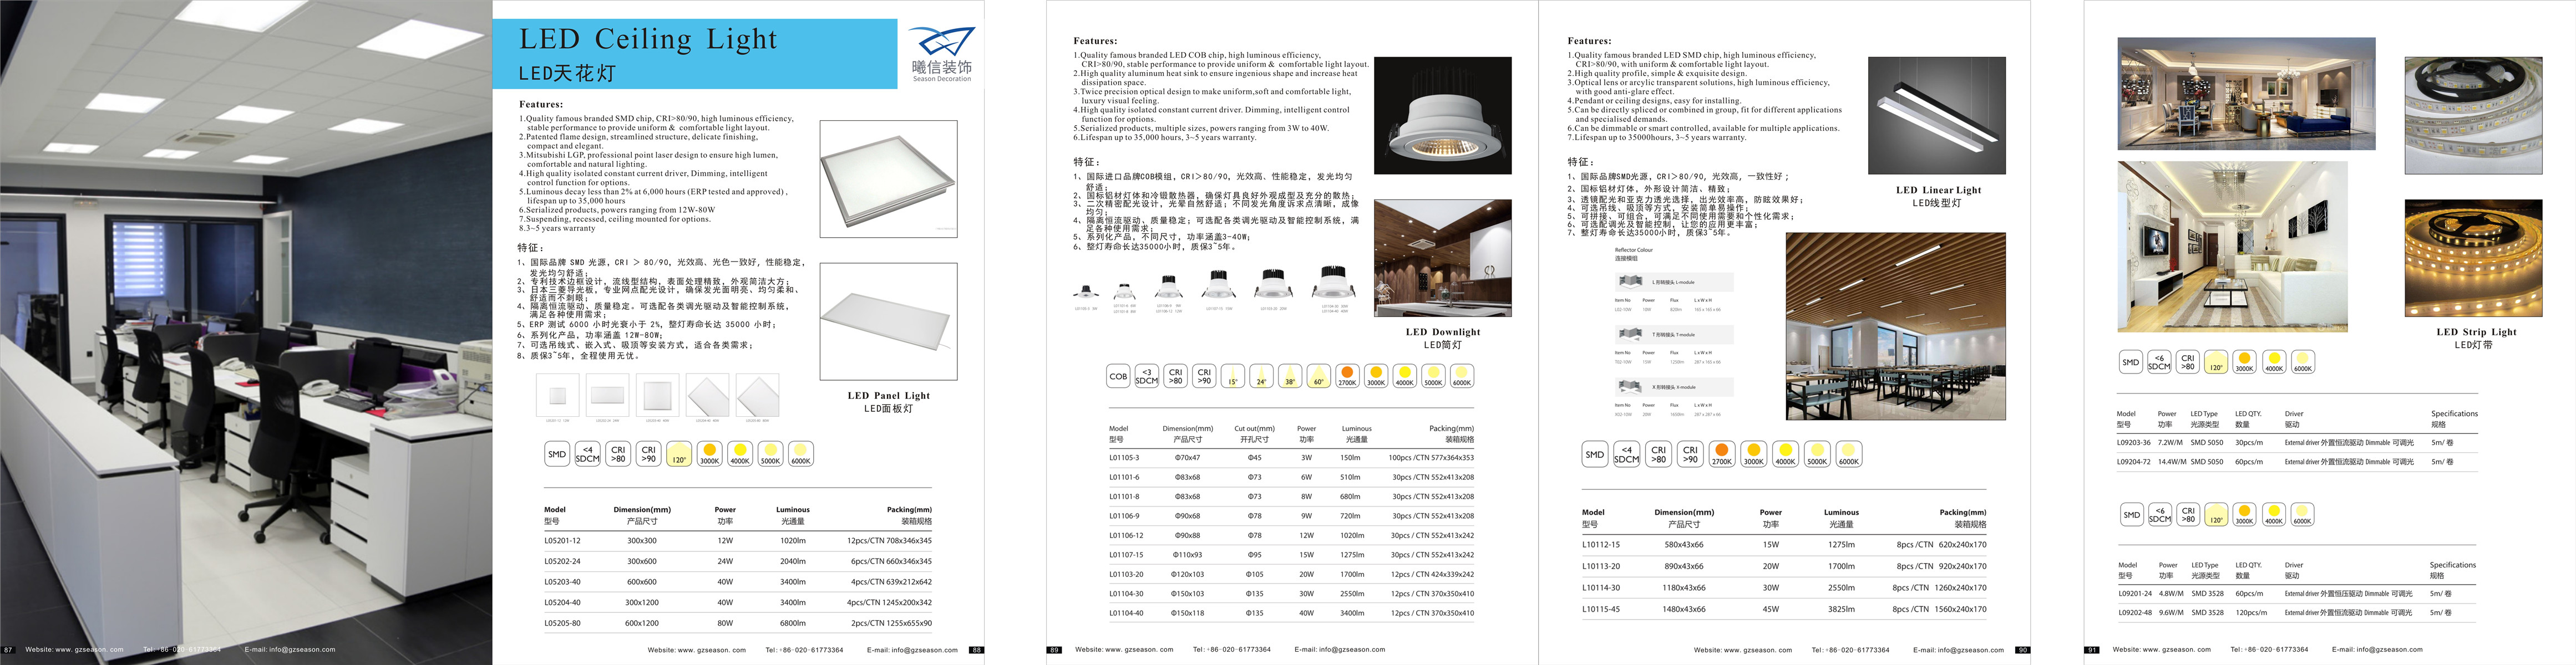The image size is (2576, 665).
Task: Click the warm yellow LED strip photo
Action: 2473,259
